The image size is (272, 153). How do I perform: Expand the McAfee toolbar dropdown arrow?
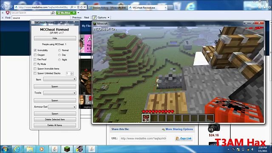tap(78, 13)
